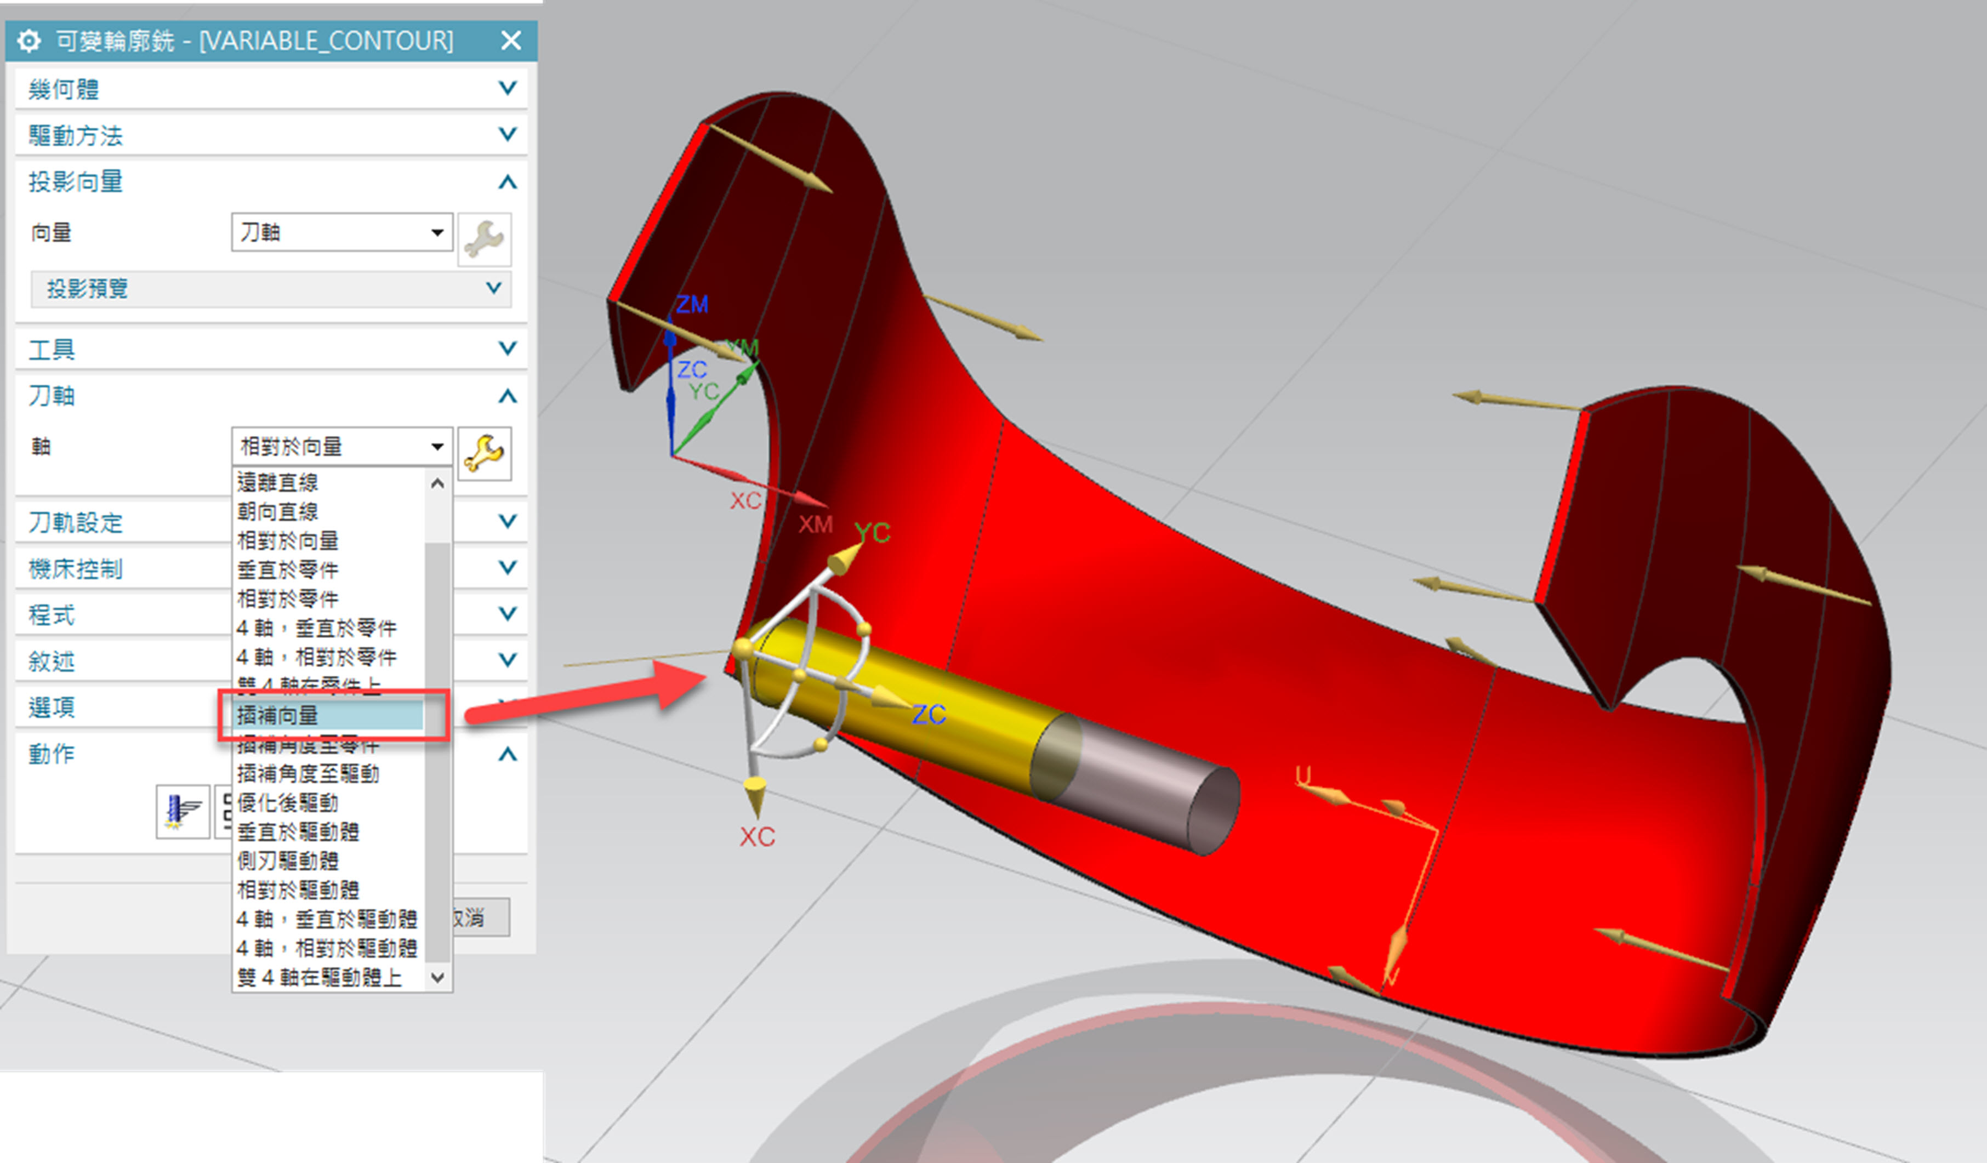Expand the 刀軌設定 section

(x=508, y=521)
